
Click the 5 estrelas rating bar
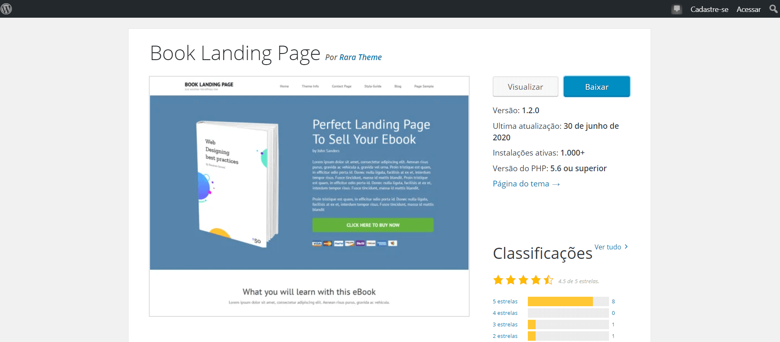tap(568, 302)
